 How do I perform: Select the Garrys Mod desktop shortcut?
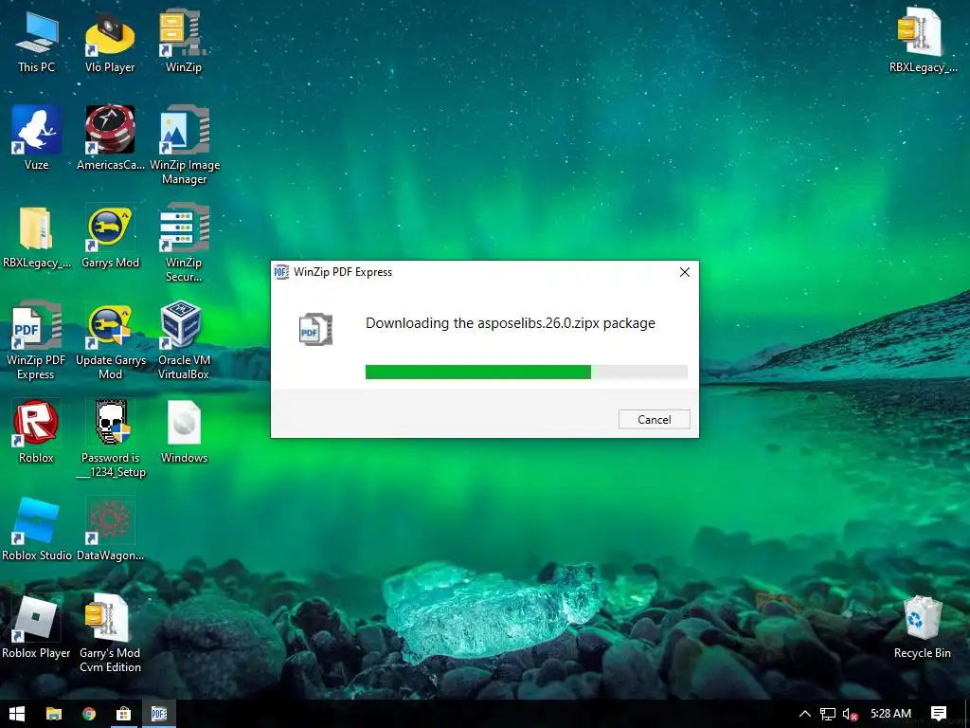point(110,237)
